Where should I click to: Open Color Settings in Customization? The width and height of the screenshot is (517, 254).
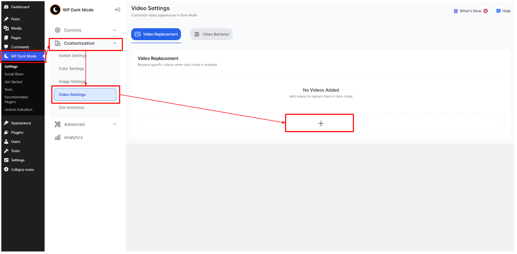click(x=71, y=69)
